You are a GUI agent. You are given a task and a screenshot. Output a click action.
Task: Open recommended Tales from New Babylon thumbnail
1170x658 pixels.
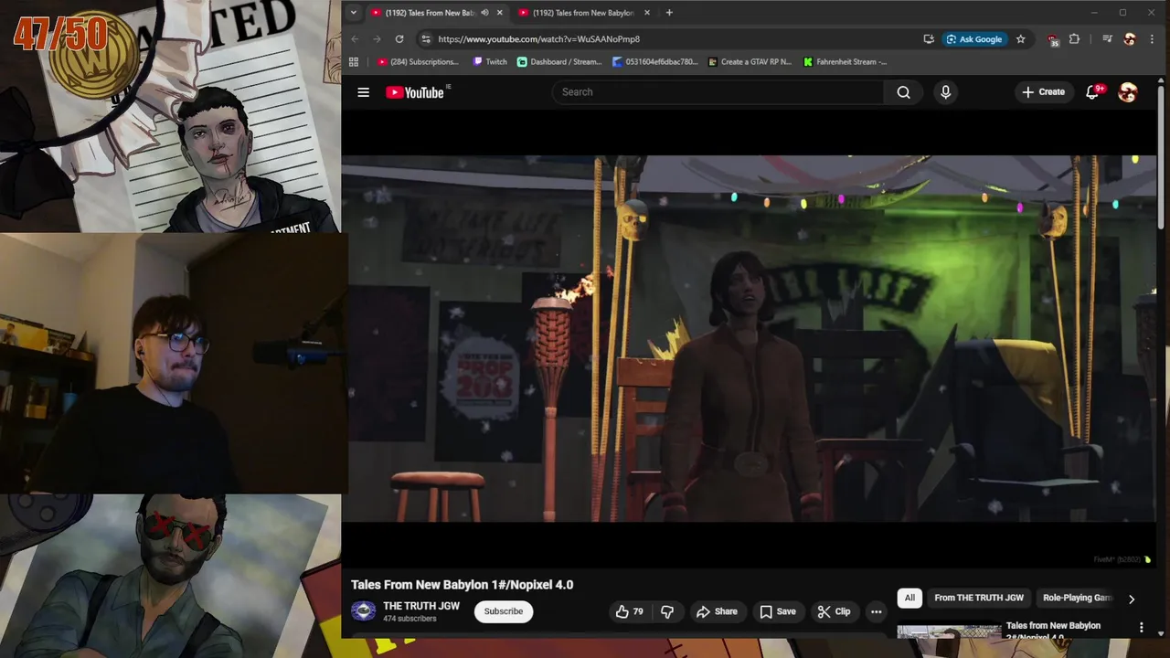pos(949,631)
